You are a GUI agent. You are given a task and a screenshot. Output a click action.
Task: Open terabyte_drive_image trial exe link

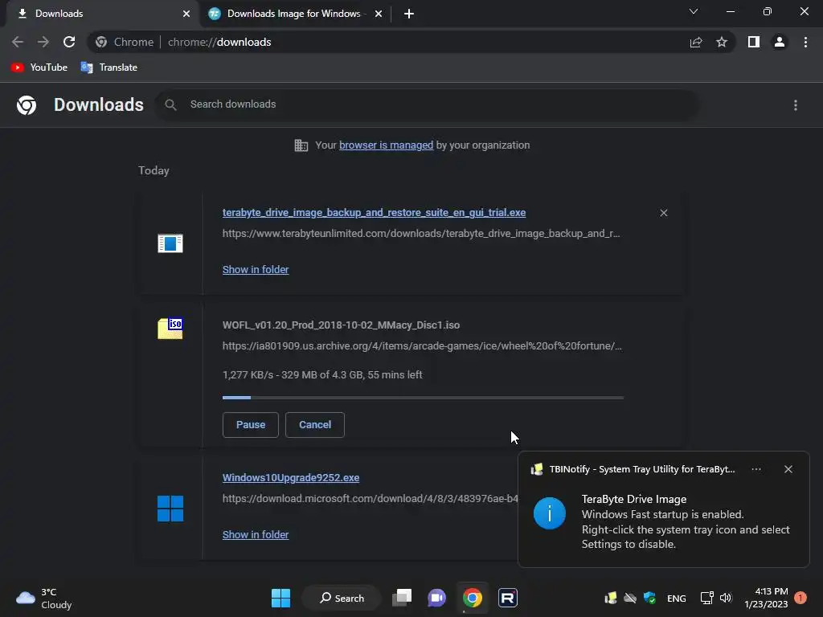tap(374, 212)
